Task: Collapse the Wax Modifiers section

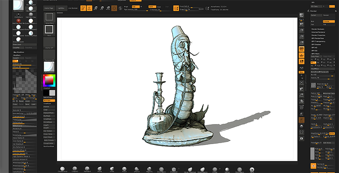Action: click(x=19, y=52)
